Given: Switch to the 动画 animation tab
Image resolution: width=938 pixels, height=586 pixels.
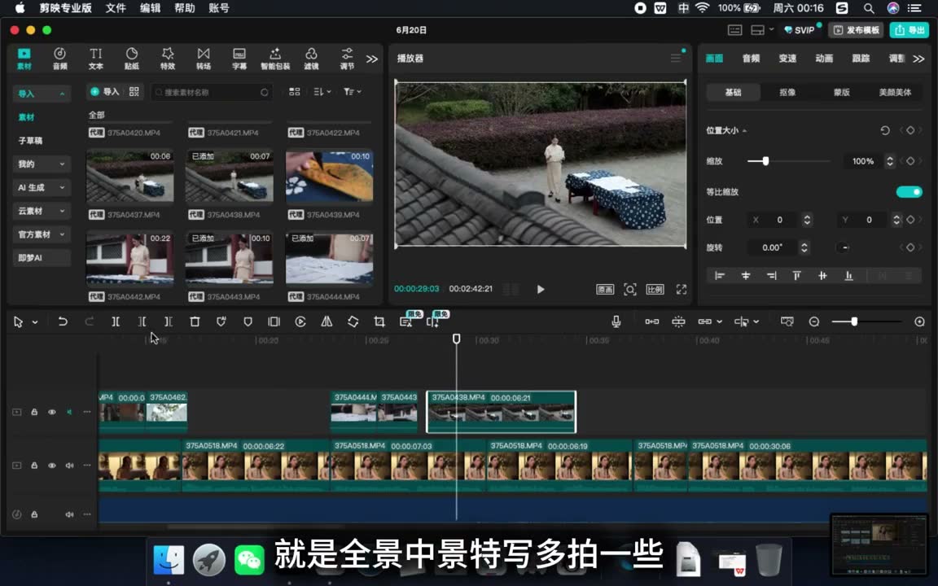Looking at the screenshot, I should pyautogui.click(x=824, y=58).
